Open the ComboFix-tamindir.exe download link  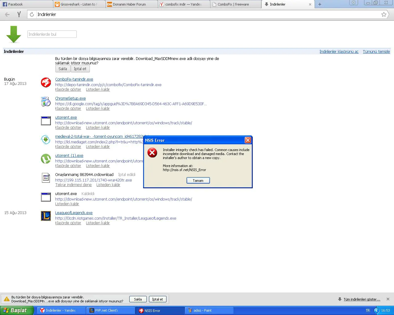[x=74, y=79]
